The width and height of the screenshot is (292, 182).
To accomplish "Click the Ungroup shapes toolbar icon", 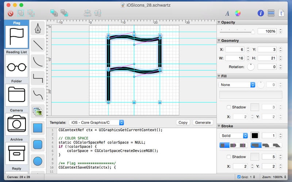I will pyautogui.click(x=31, y=13).
